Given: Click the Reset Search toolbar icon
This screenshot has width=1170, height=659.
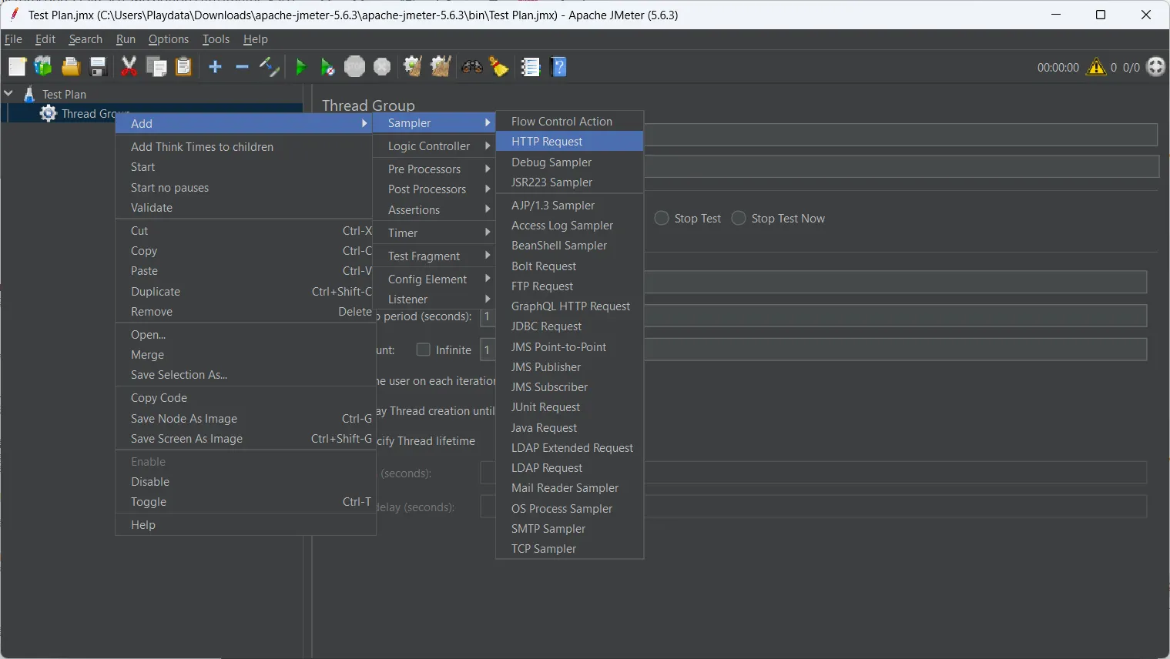Looking at the screenshot, I should (499, 67).
